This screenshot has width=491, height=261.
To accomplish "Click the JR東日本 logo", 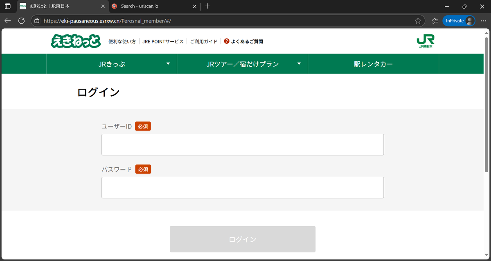I will (426, 41).
